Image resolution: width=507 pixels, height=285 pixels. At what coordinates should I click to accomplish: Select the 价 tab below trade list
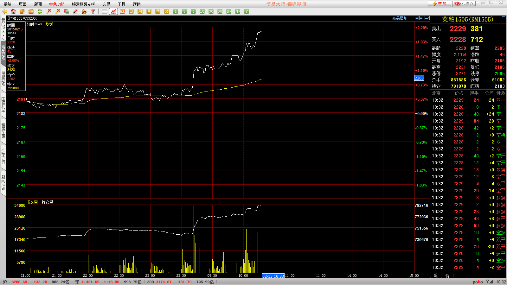point(447,275)
